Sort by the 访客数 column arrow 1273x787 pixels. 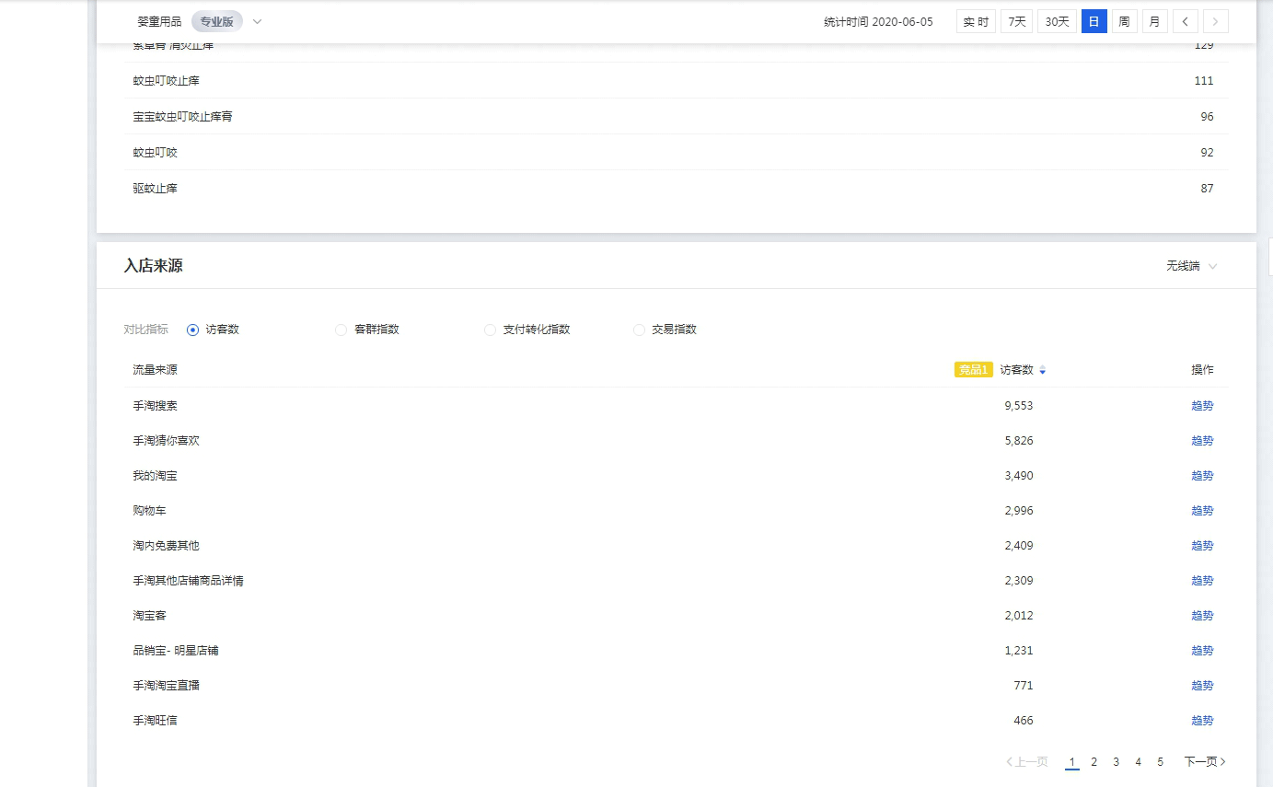pos(1042,370)
